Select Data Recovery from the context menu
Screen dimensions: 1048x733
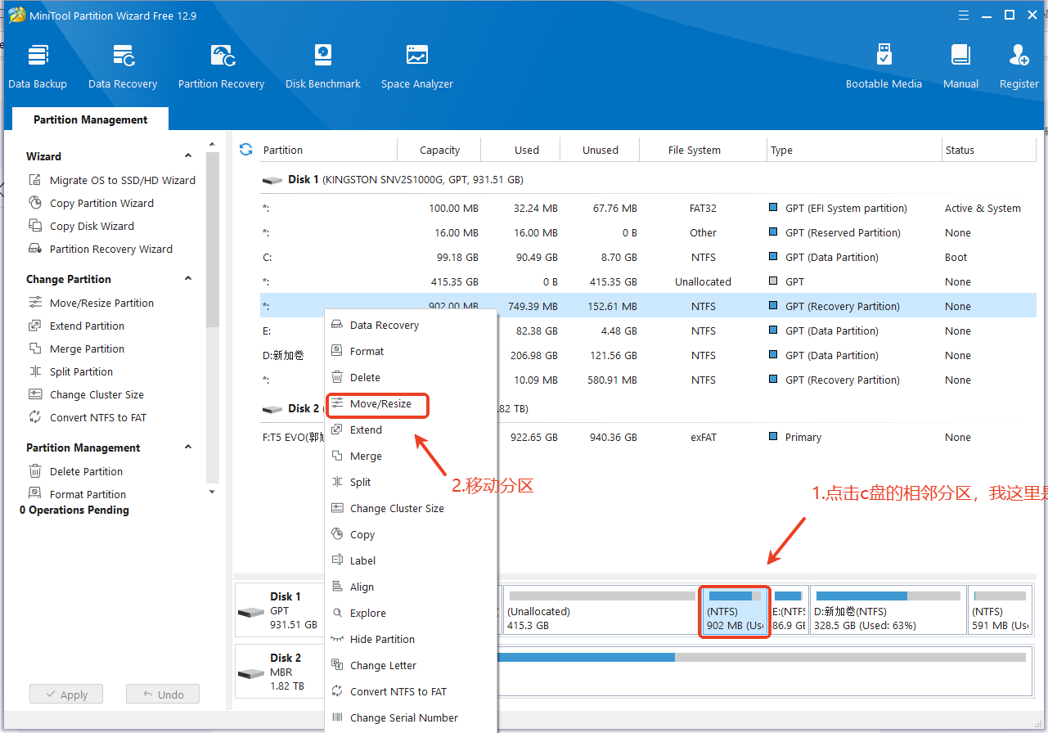[x=411, y=325]
